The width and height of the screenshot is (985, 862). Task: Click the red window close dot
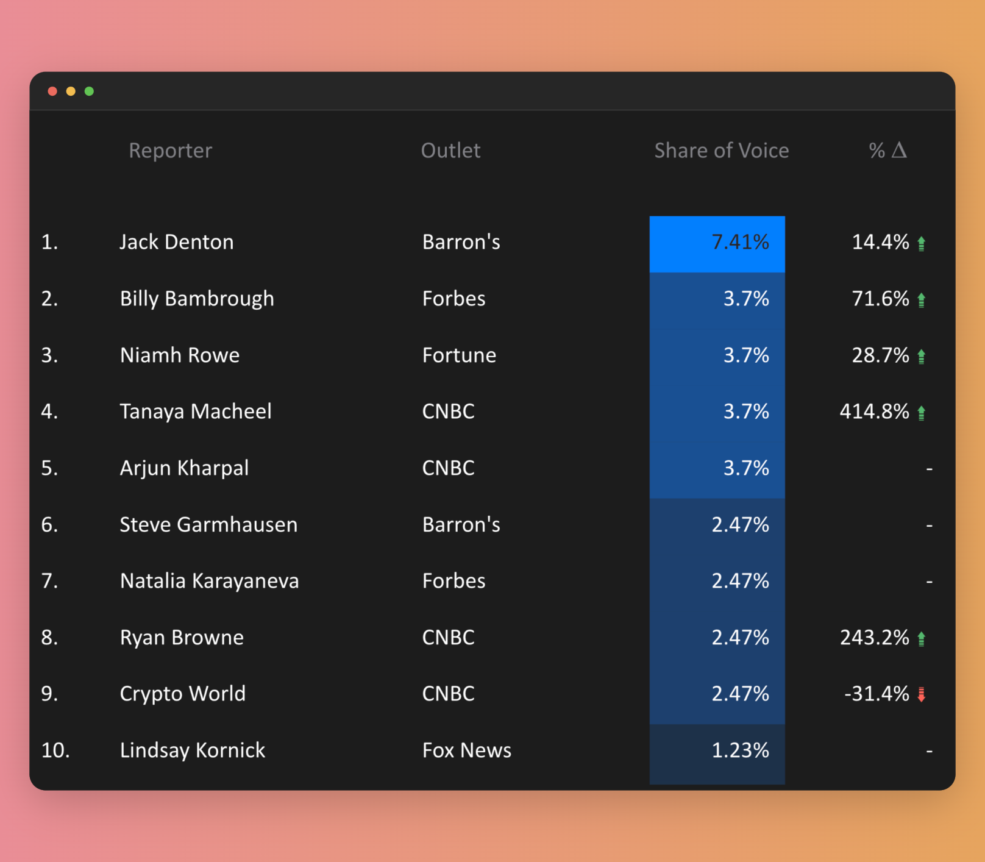click(x=52, y=91)
